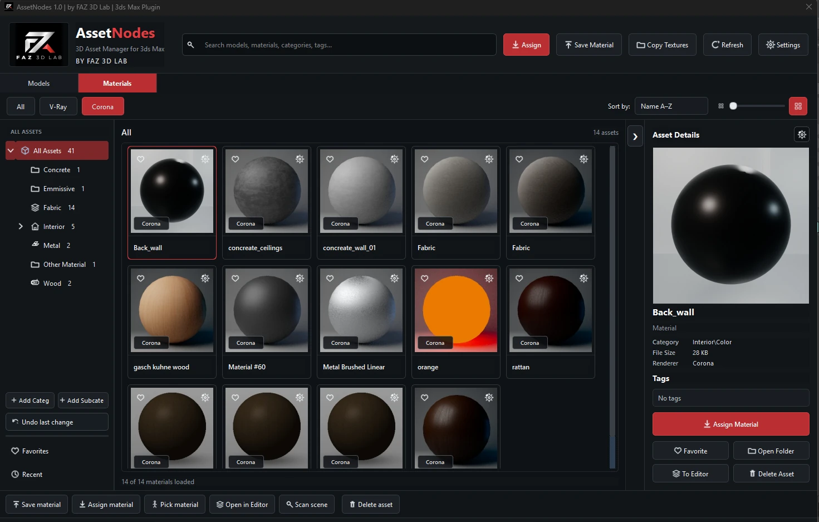The image size is (819, 522).
Task: Click the red Assign Material button
Action: [x=731, y=424]
